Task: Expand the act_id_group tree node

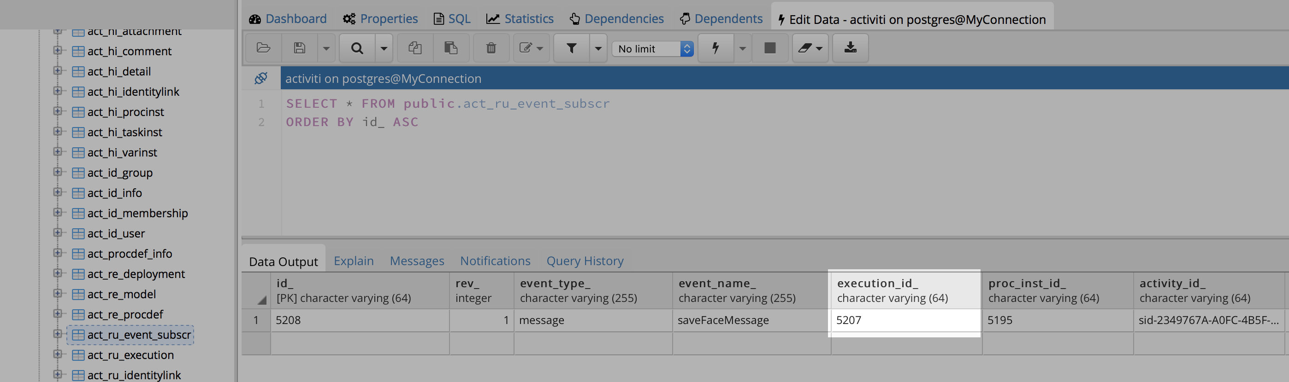Action: point(58,172)
